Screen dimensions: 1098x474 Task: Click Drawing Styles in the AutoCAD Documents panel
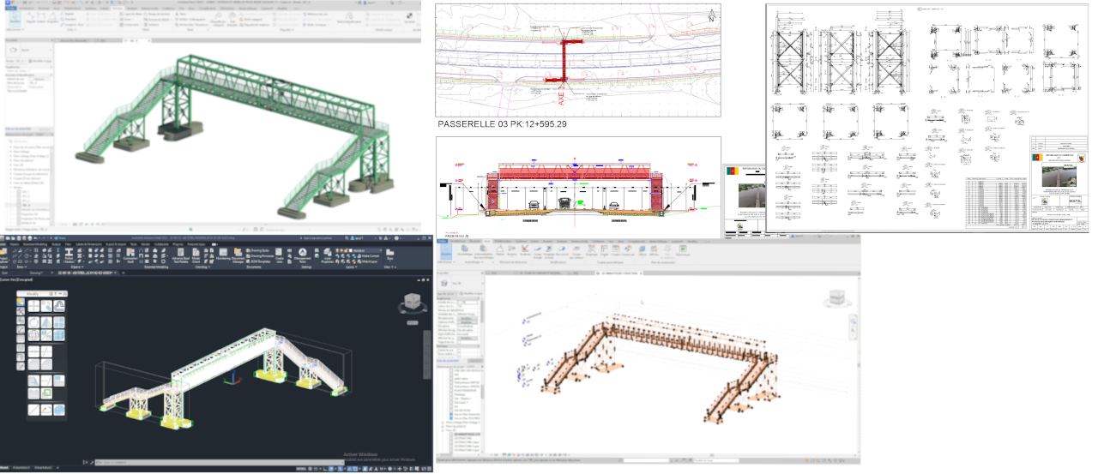(259, 250)
